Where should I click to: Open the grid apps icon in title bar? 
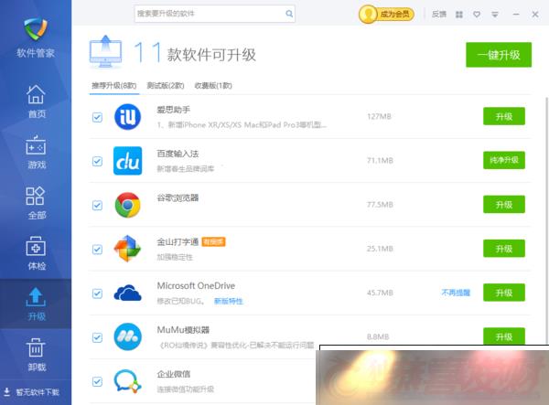pyautogui.click(x=459, y=15)
